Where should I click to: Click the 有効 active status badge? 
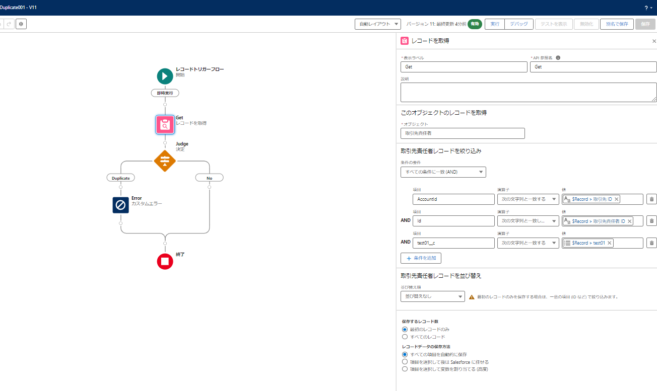pos(475,24)
